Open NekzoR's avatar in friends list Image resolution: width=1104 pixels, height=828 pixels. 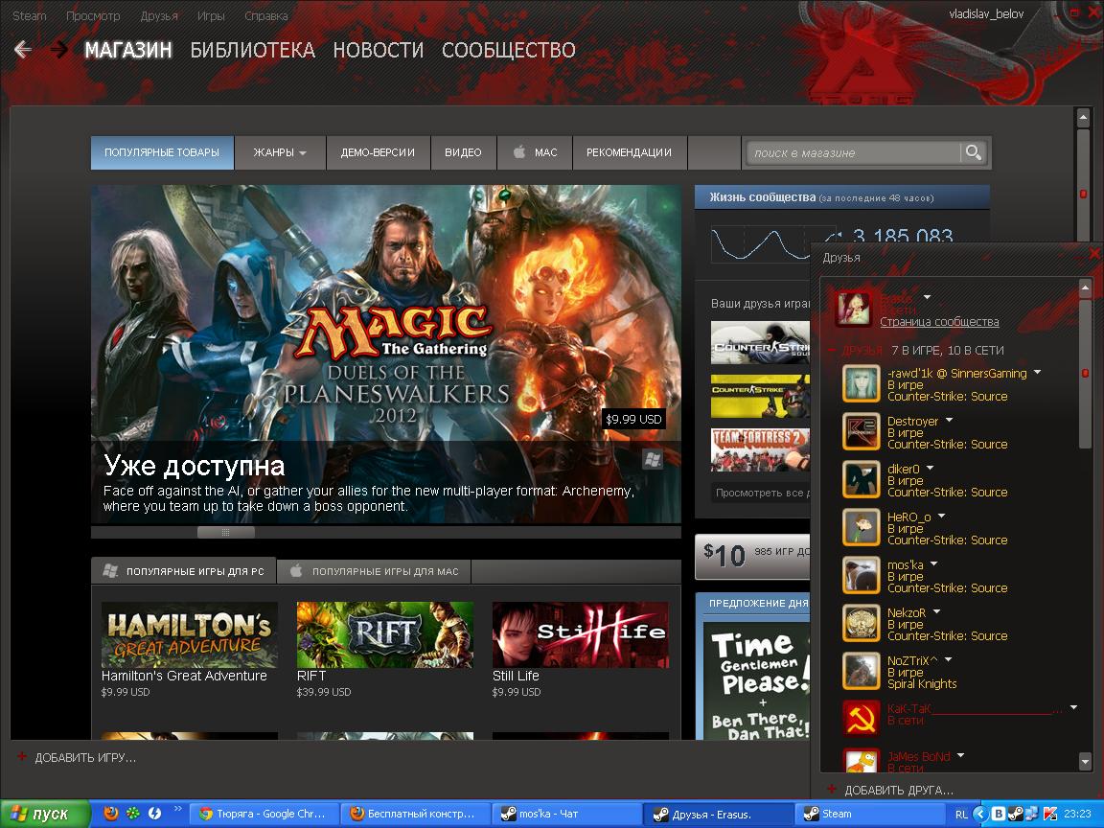tap(862, 623)
